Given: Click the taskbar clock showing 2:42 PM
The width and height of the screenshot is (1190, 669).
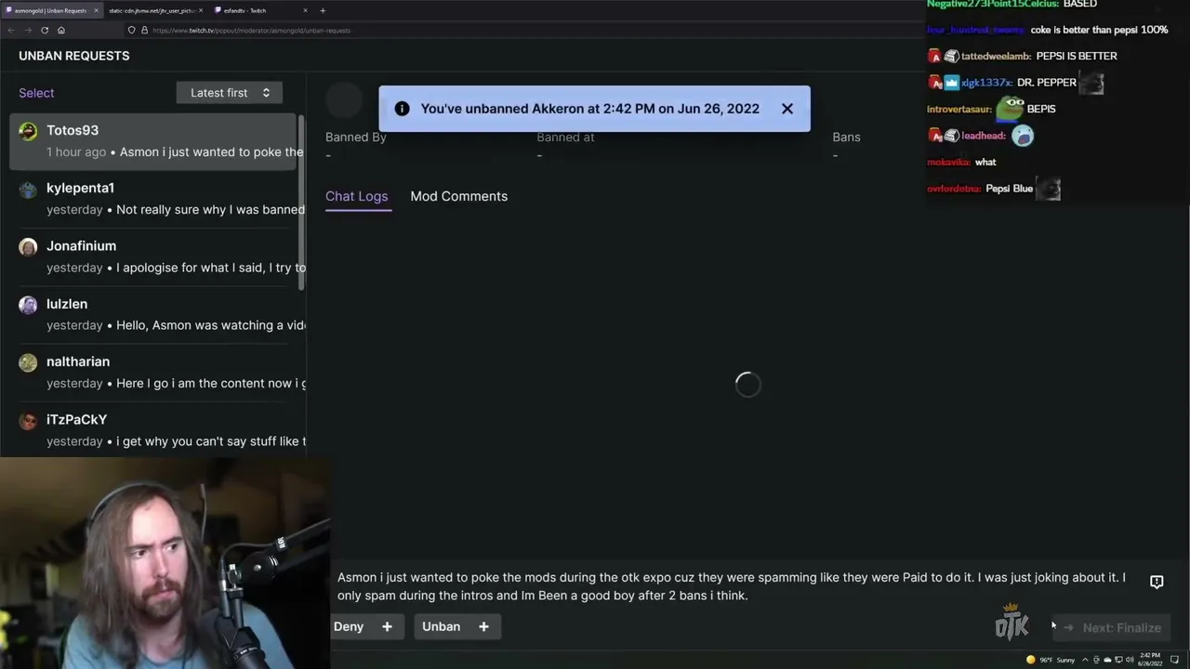Looking at the screenshot, I should 1151,660.
